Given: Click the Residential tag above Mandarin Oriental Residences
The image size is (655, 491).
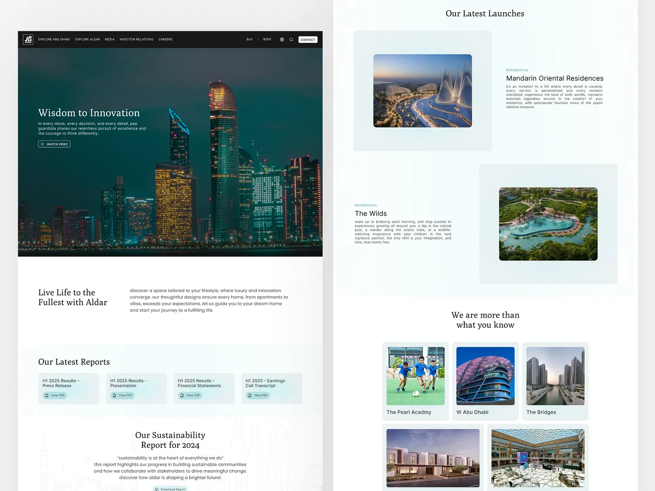Looking at the screenshot, I should tap(517, 70).
